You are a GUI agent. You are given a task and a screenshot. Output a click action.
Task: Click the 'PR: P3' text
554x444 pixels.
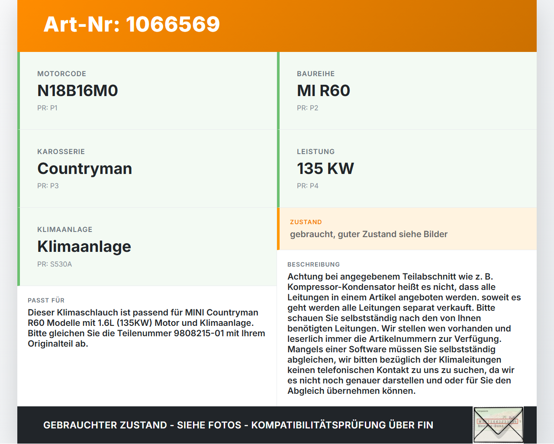(x=48, y=186)
